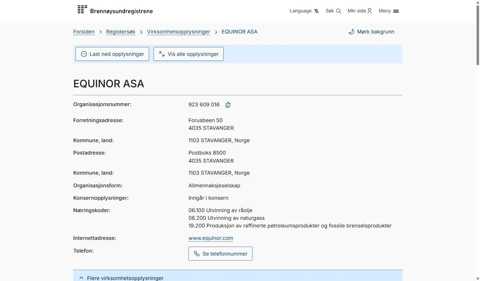Open the www.equinor.com link
The image size is (480, 281).
tap(211, 238)
